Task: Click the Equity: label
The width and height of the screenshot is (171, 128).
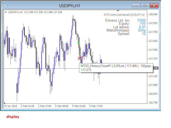Action: [x=124, y=24]
